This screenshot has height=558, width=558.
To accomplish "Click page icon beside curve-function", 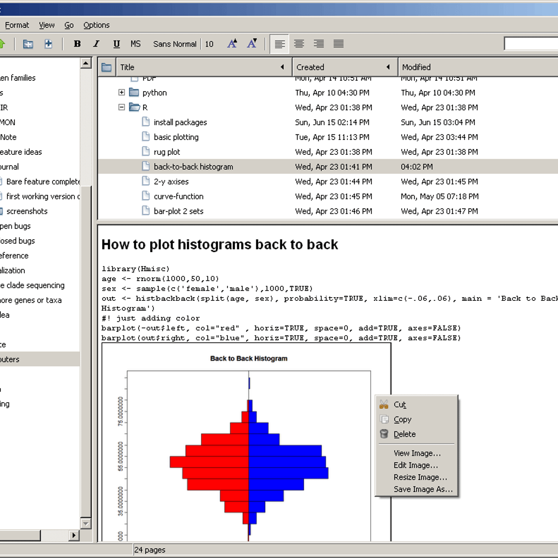I will pos(146,196).
